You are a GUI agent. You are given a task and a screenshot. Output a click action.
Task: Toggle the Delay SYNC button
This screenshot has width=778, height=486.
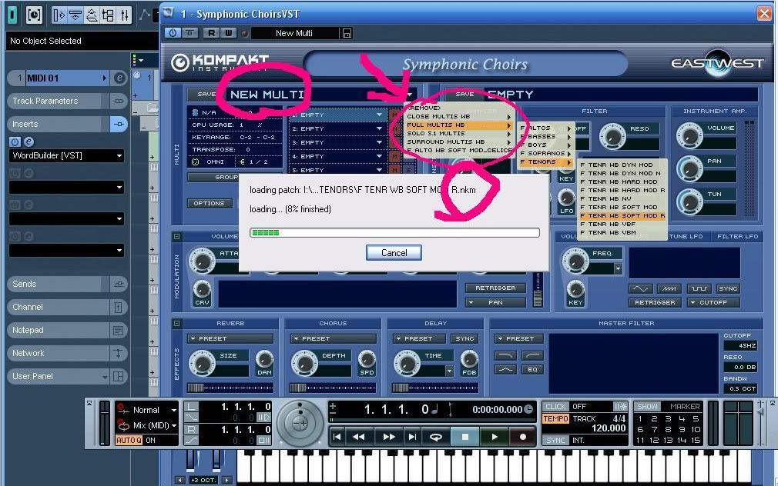click(x=465, y=339)
